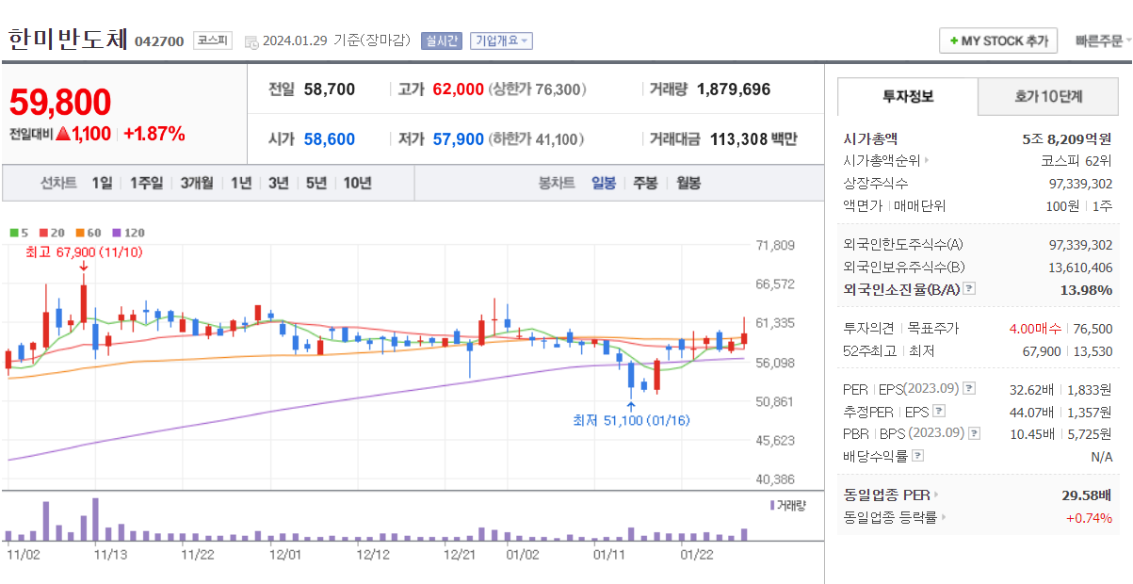Open help icon beside PER | EPS(2023.09)

(969, 389)
